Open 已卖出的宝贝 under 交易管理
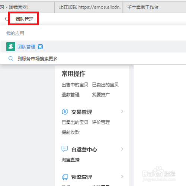Image resolution: width=186 pixels, height=186 pixels. coord(75,122)
